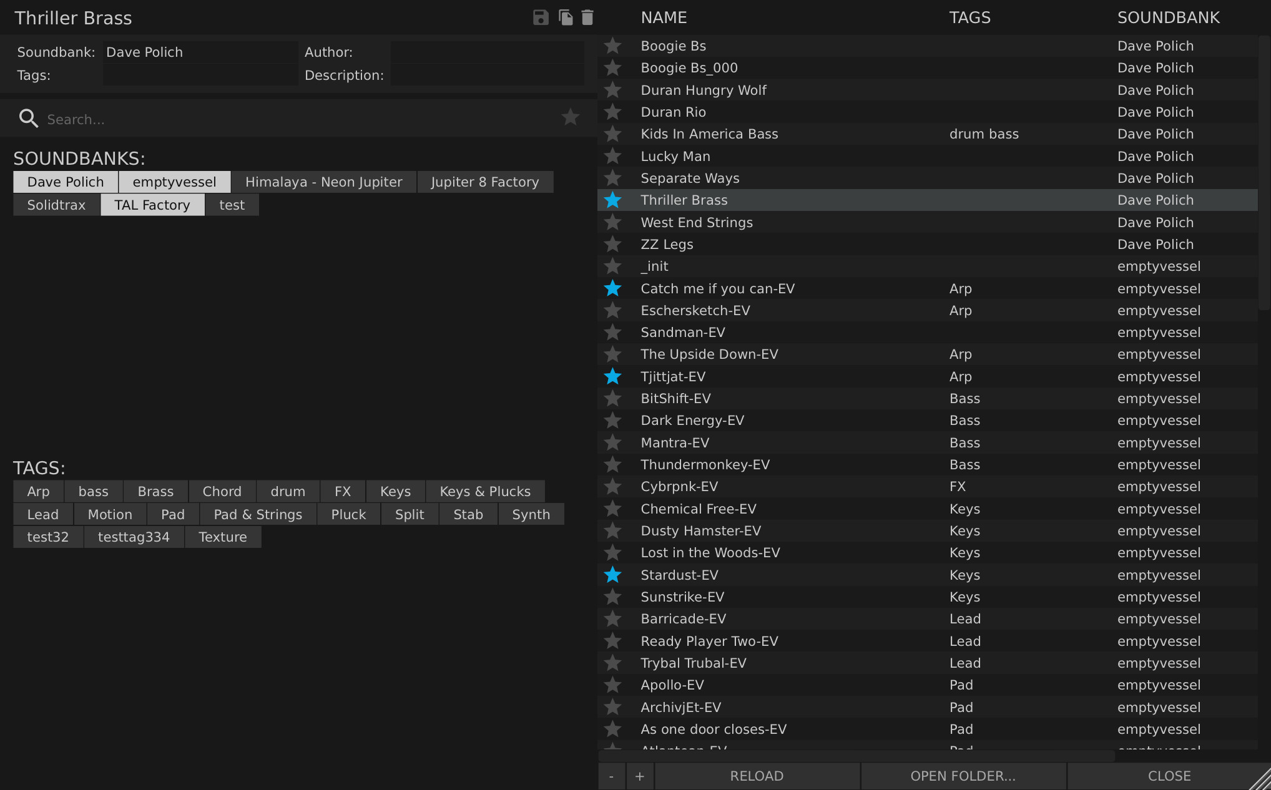Disable the emptyvessel soundbank filter
The image size is (1271, 790).
click(174, 182)
